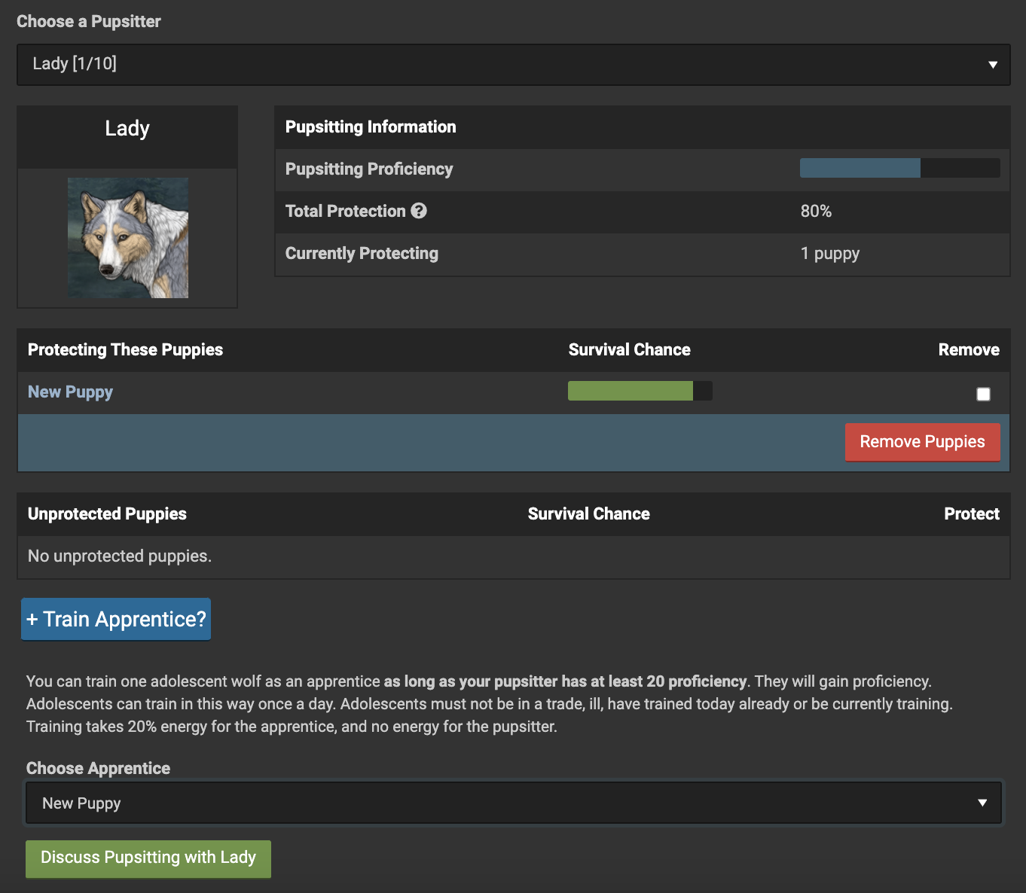
Task: Click the Total Protection help question mark icon
Action: [x=419, y=212]
